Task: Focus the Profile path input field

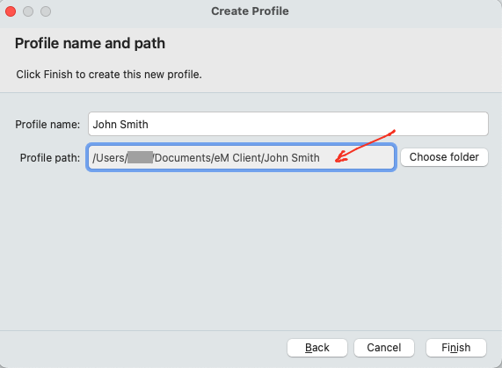Action: (242, 157)
